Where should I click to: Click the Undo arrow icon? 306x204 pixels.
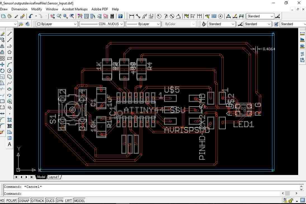click(x=31, y=16)
